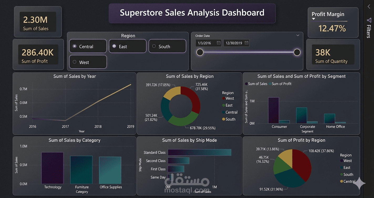Viewport: 374px width, 198px height.
Task: Click the Filters pane funnel icon
Action: point(369,20)
